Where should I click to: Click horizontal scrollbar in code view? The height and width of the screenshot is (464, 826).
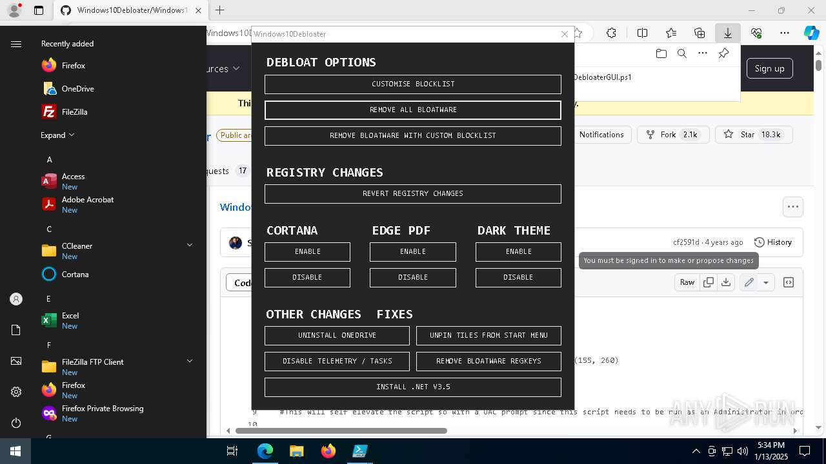coord(341,430)
